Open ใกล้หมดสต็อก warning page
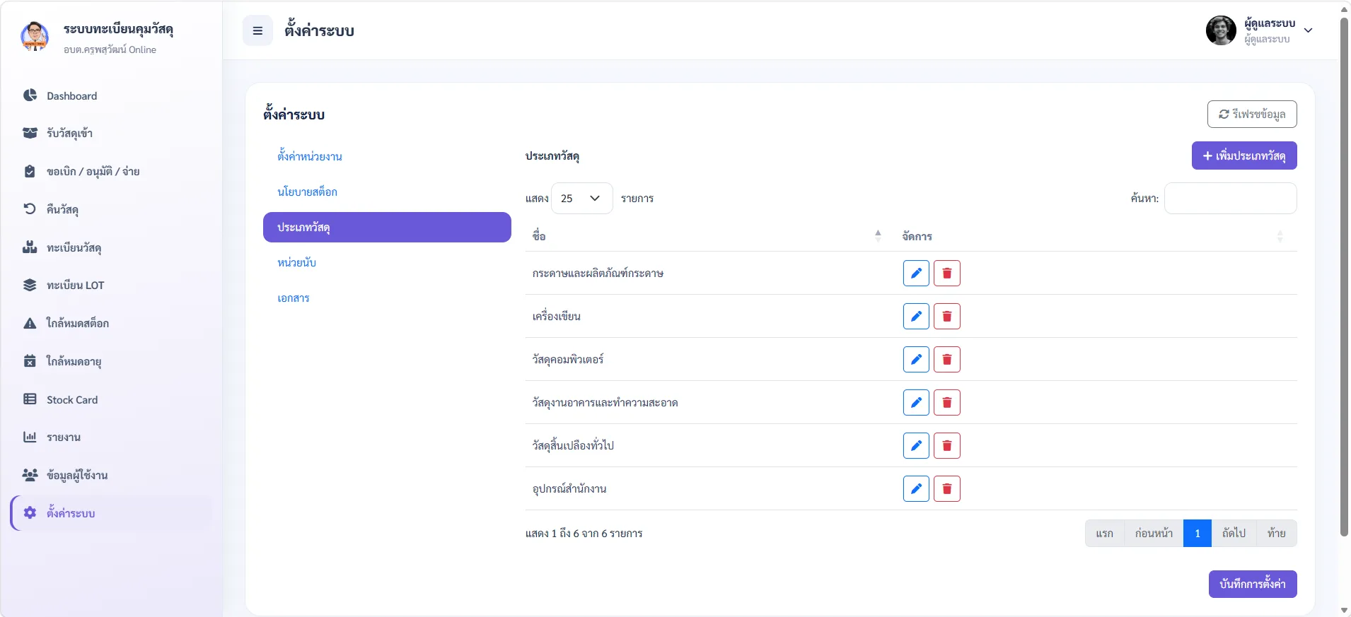 (x=112, y=324)
